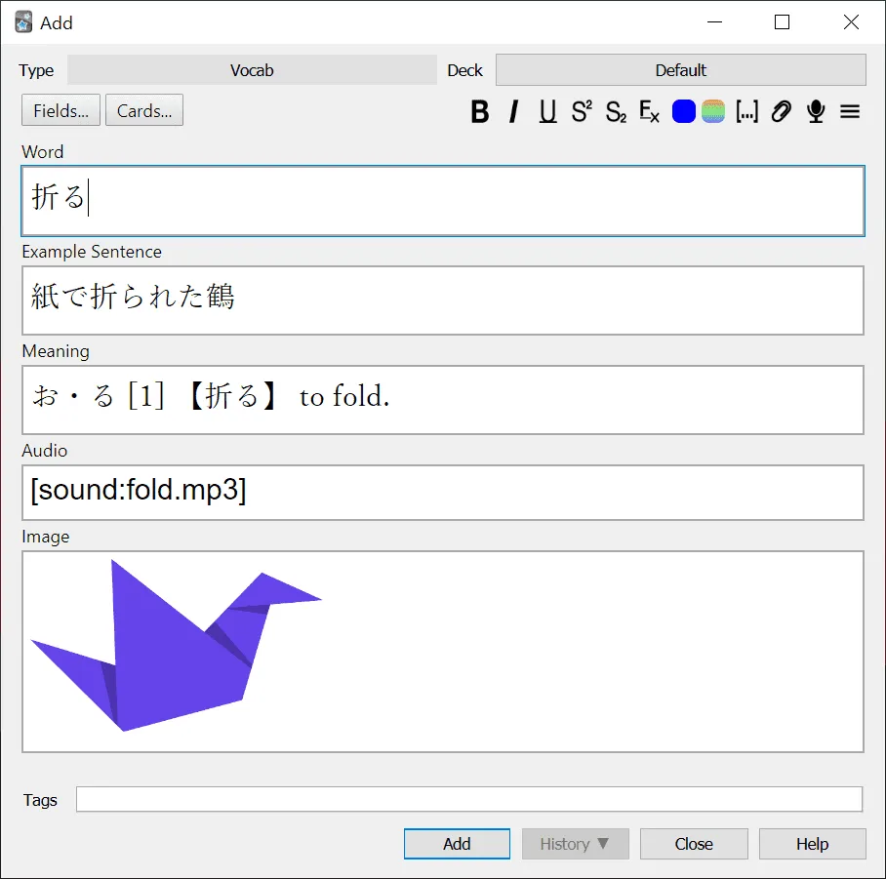
Task: Apply subscript formatting
Action: (616, 111)
